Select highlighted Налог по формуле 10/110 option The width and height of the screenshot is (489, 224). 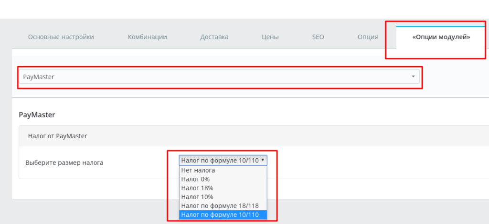tap(220, 215)
